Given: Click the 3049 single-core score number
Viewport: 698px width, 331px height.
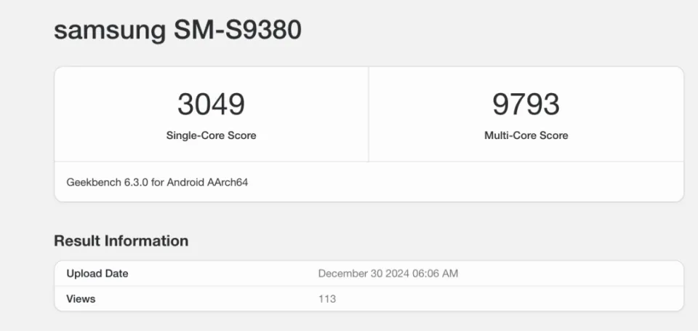Looking at the screenshot, I should 211,105.
